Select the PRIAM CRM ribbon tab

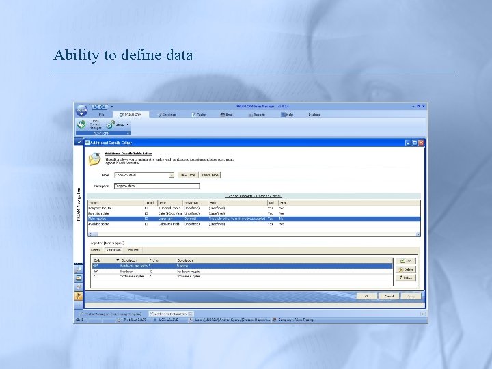[131, 115]
